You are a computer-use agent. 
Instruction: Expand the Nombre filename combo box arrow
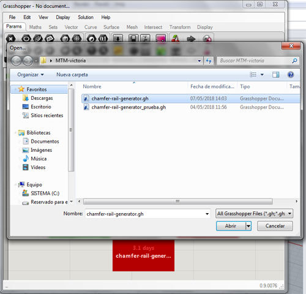tap(207, 214)
